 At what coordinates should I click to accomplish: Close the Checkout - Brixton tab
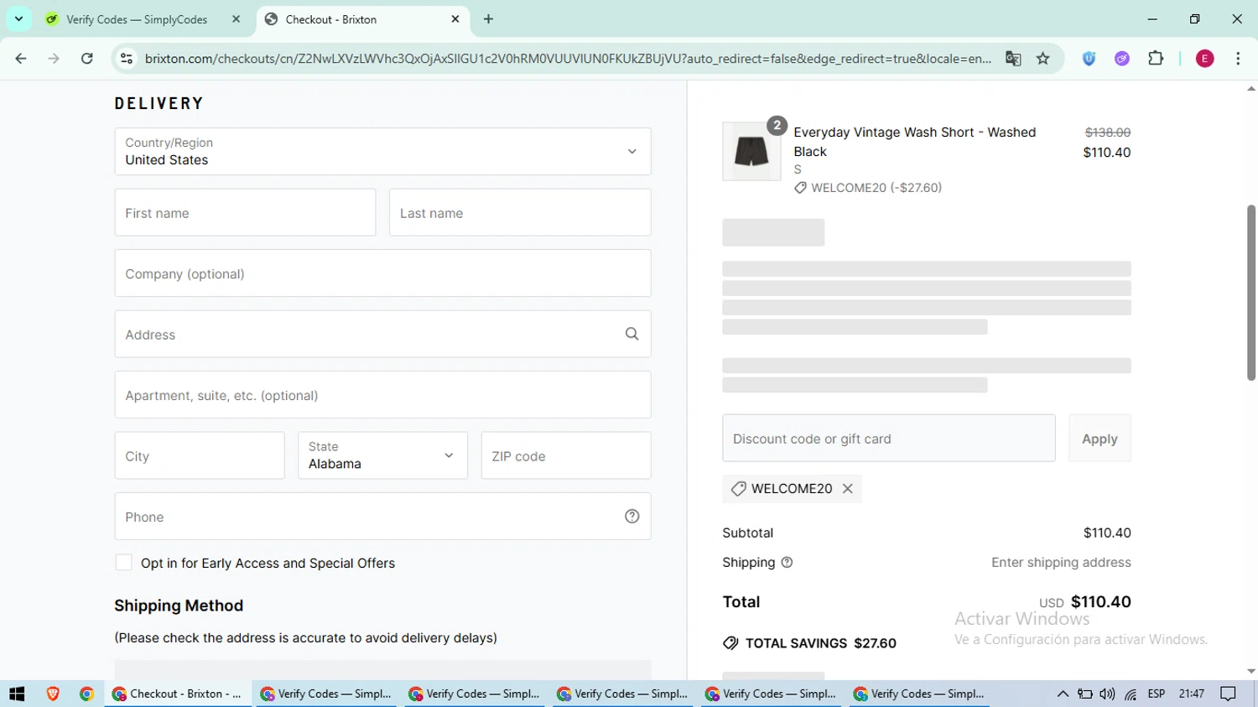[455, 18]
